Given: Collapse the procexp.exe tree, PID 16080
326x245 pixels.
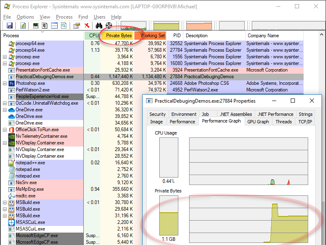Looking at the screenshot, I should pyautogui.click(x=5, y=63).
